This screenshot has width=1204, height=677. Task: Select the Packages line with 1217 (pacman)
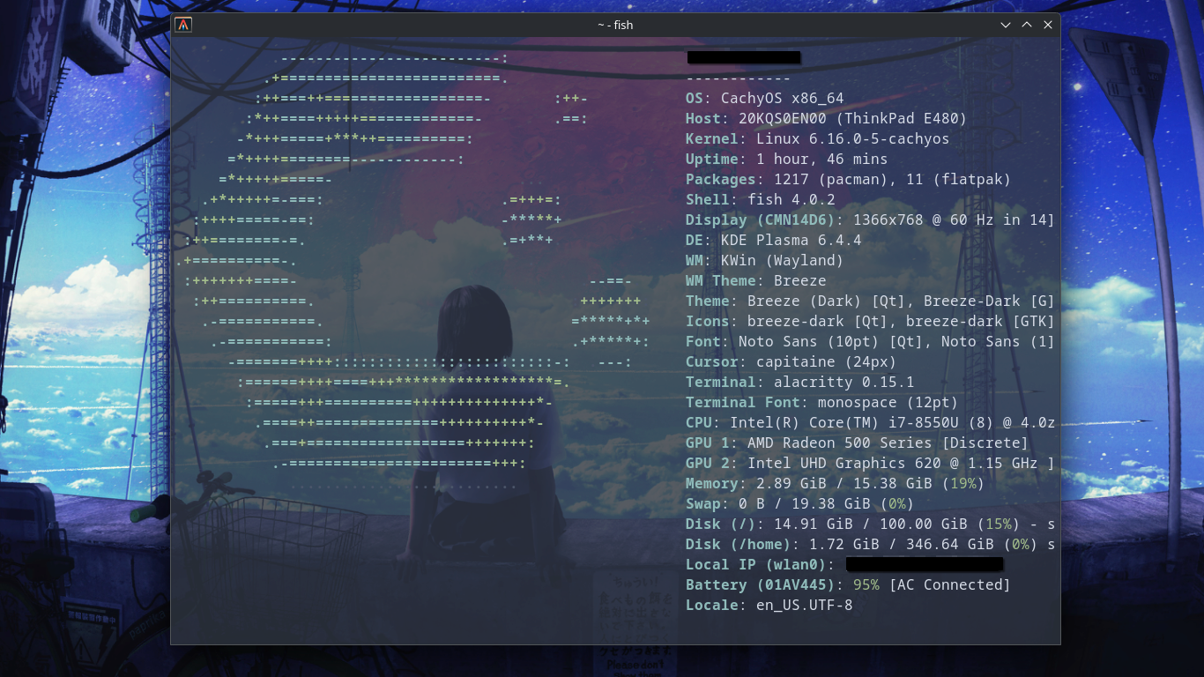click(849, 180)
